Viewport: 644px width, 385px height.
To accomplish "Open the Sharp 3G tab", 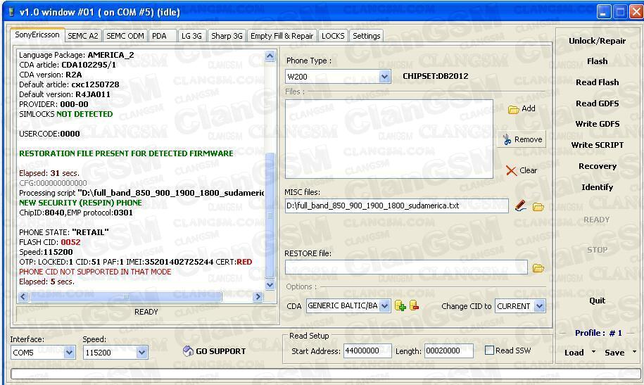I will pyautogui.click(x=227, y=36).
